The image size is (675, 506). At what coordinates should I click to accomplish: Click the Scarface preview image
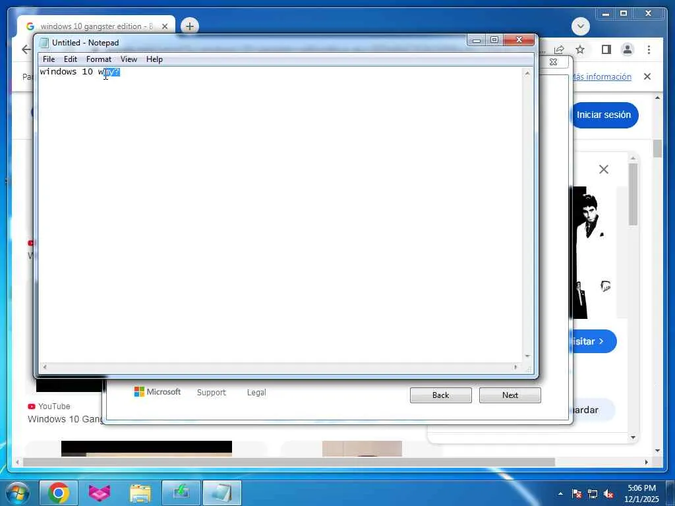pos(592,253)
